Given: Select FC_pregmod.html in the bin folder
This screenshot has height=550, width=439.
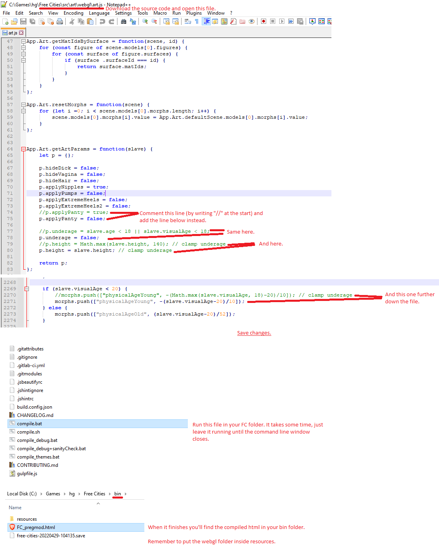Looking at the screenshot, I should click(x=36, y=527).
